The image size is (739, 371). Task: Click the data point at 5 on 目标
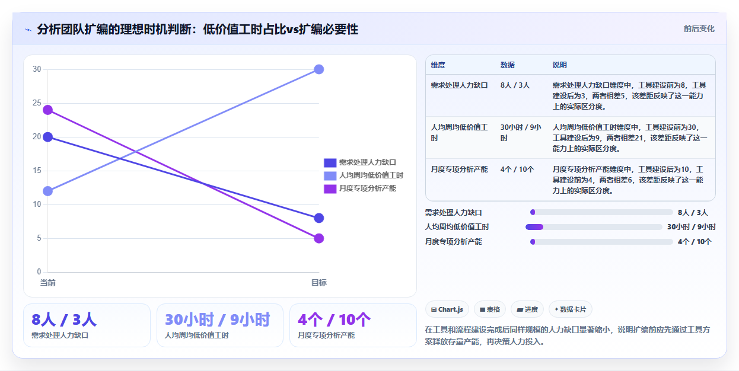318,238
